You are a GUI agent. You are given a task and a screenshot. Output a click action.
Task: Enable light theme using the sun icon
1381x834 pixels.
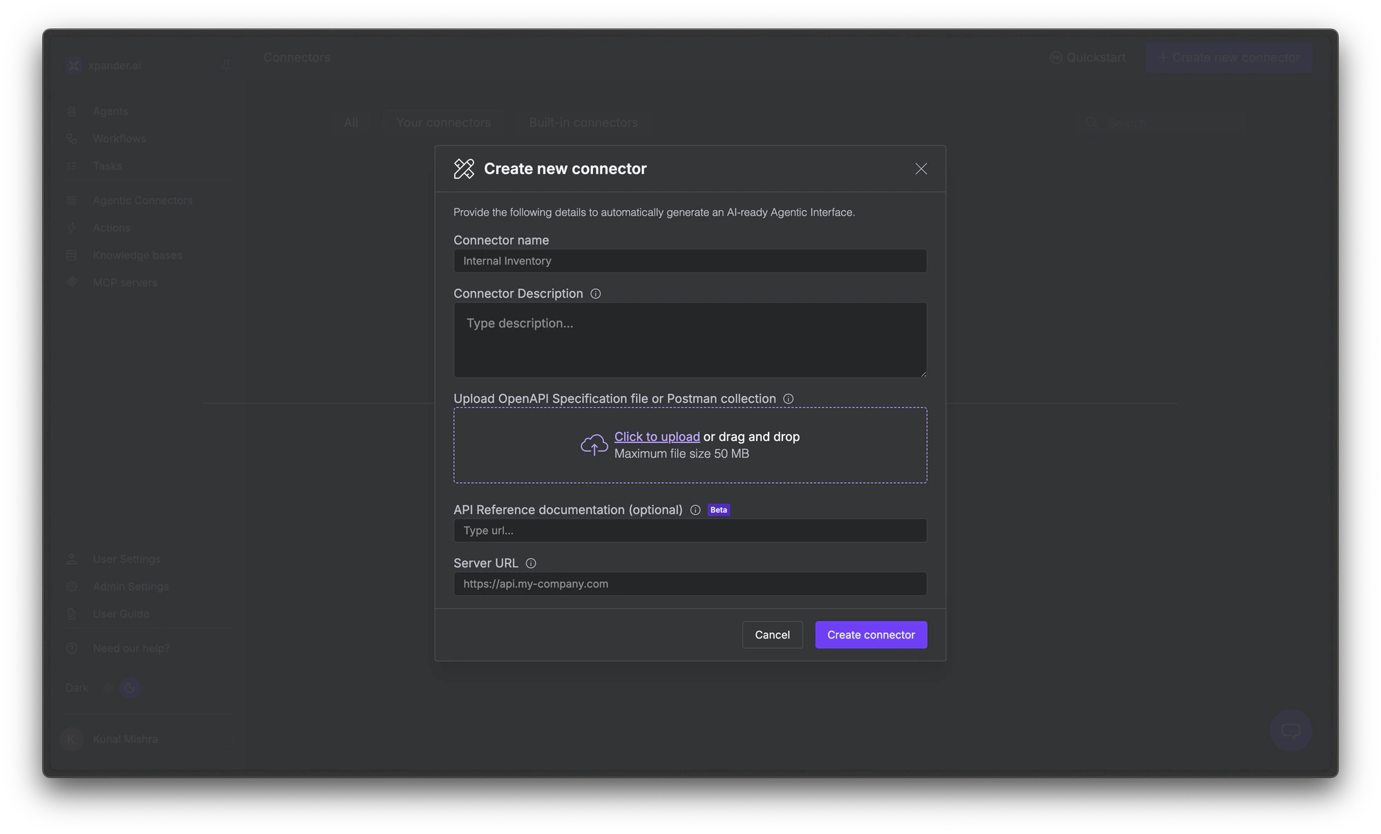(x=108, y=688)
